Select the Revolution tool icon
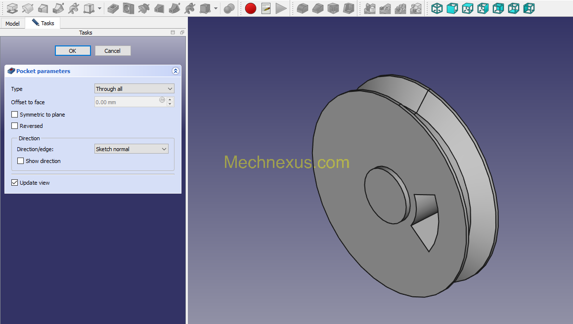This screenshot has height=324, width=573. (28, 8)
